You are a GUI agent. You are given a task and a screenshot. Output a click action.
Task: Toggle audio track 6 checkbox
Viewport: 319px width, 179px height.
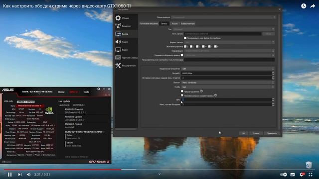coord(215,46)
